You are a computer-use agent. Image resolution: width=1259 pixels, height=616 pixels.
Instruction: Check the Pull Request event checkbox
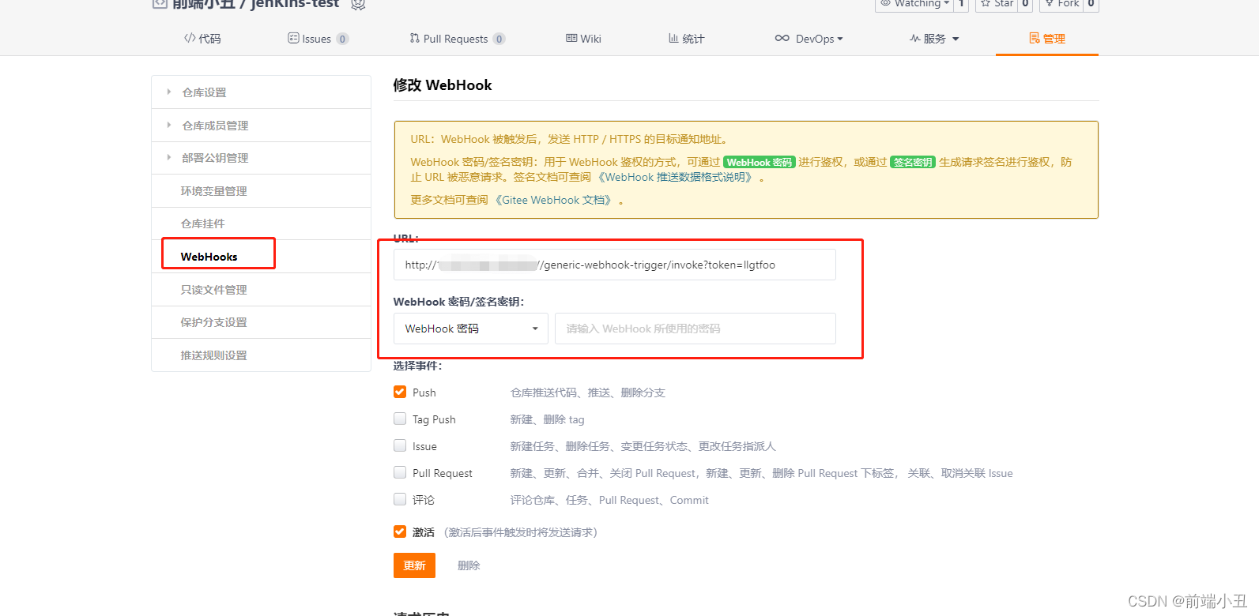coord(400,472)
